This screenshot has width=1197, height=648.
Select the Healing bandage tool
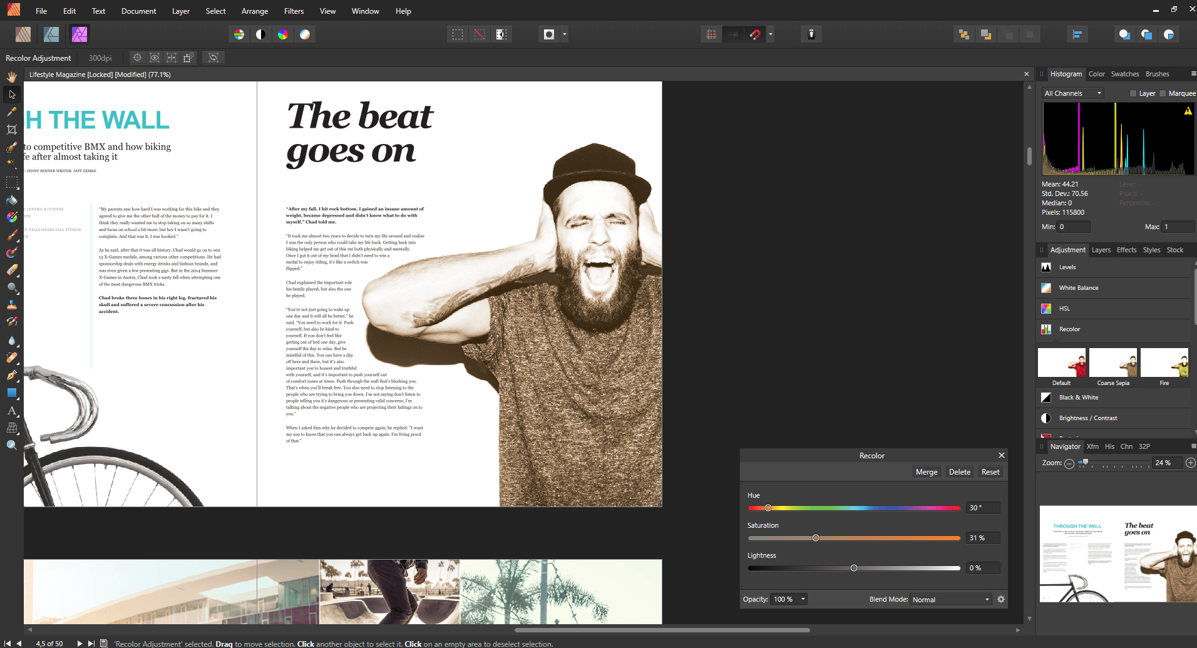click(12, 357)
